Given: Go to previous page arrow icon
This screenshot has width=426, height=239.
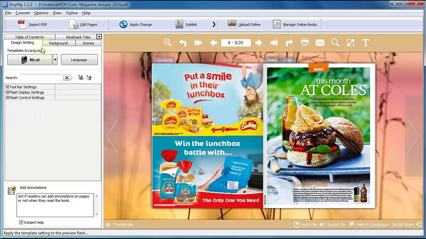Looking at the screenshot, I should pyautogui.click(x=213, y=42).
